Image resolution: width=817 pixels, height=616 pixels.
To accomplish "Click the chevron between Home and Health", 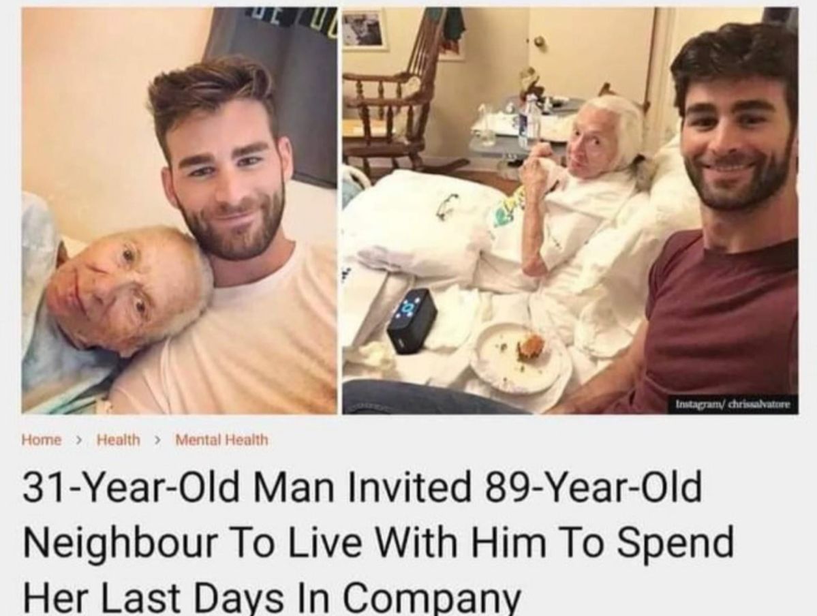I will 78,440.
